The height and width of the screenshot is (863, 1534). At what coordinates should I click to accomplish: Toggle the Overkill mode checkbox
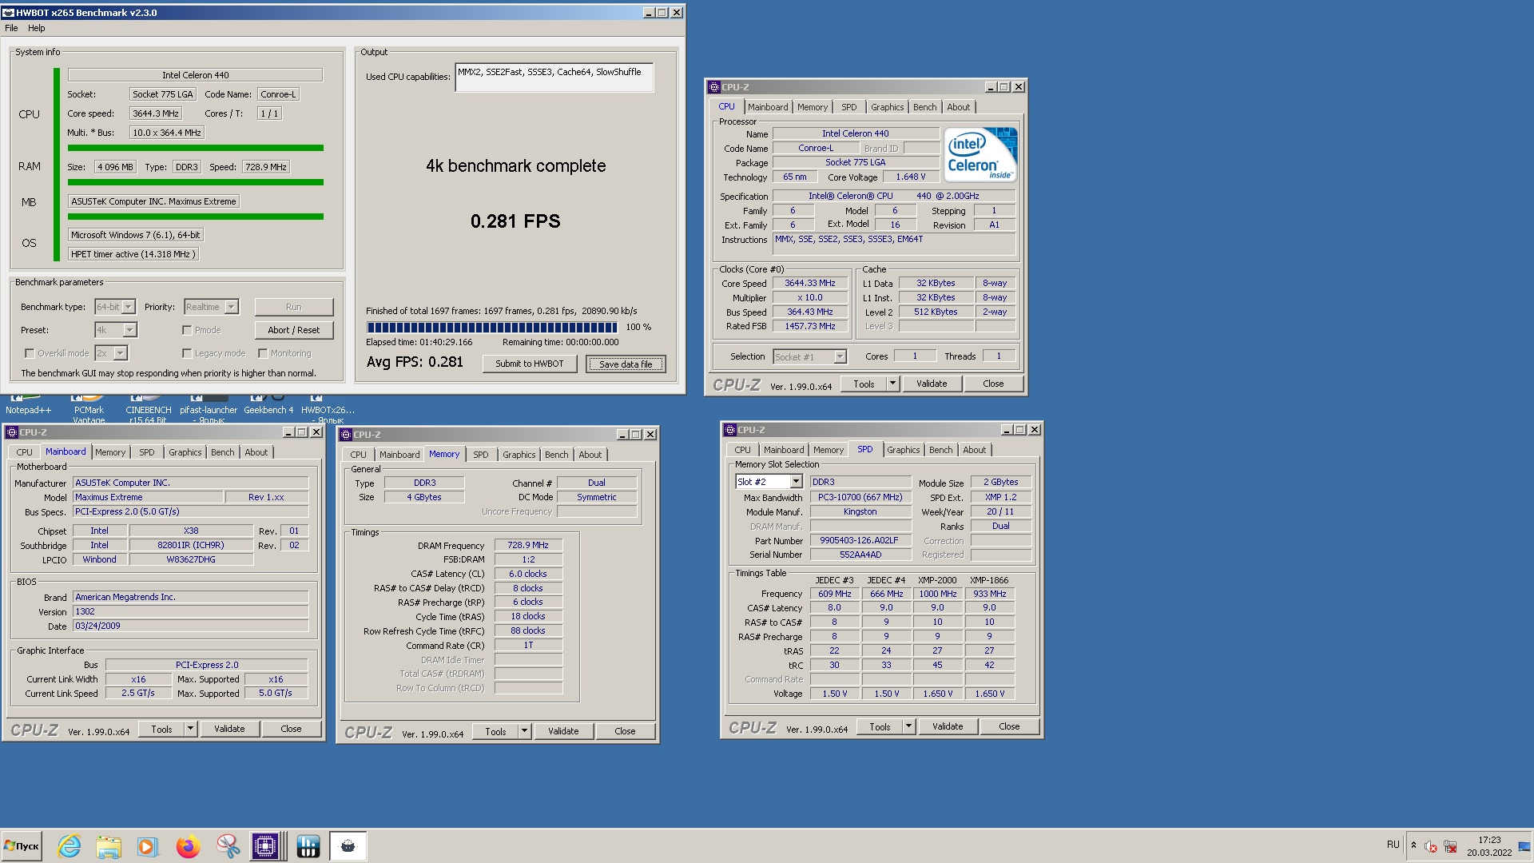(30, 353)
